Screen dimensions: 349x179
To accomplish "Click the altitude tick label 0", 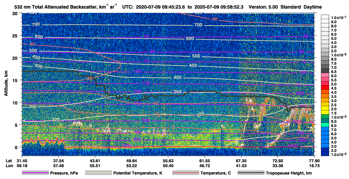I will (17, 147).
